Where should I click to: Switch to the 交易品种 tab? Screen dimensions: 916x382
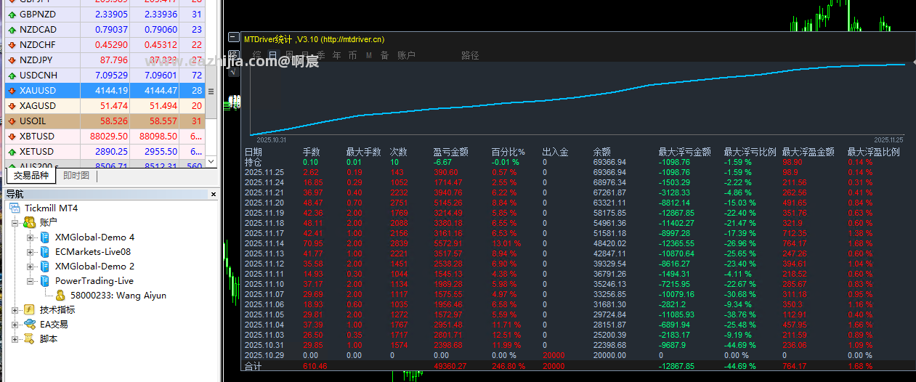click(x=31, y=176)
